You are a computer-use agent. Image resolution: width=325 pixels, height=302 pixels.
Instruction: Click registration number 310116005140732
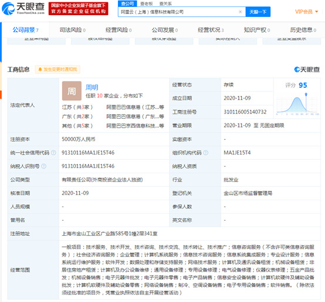tap(245, 112)
